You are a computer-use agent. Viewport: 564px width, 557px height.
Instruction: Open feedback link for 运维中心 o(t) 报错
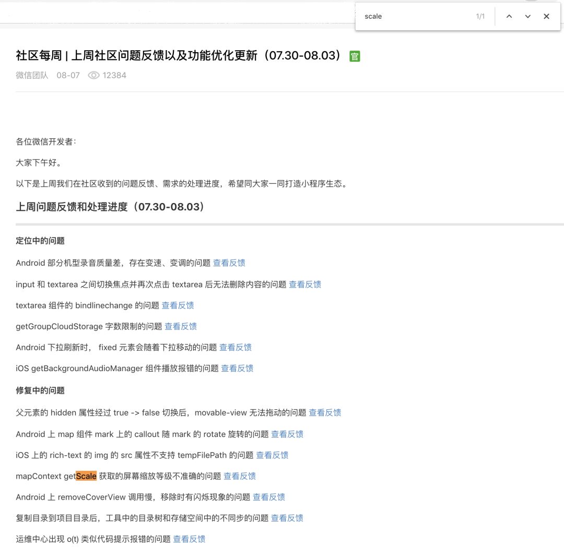(x=189, y=539)
